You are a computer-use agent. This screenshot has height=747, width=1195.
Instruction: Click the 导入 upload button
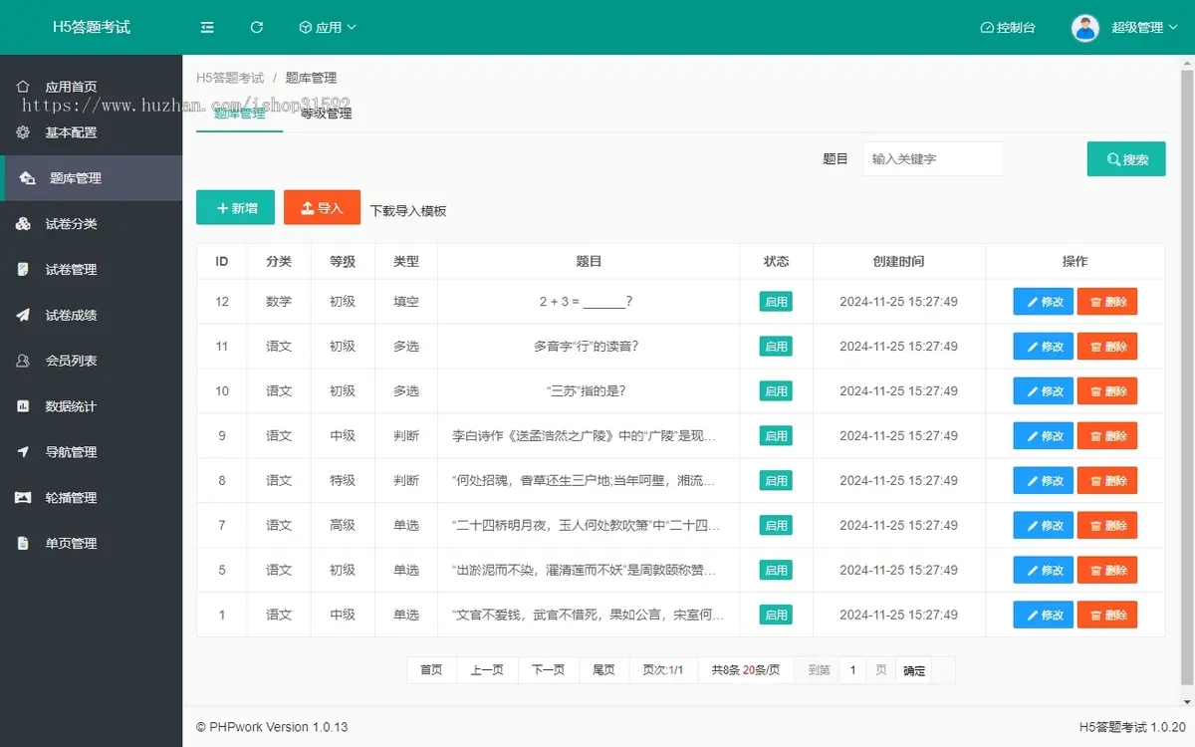[x=322, y=208]
